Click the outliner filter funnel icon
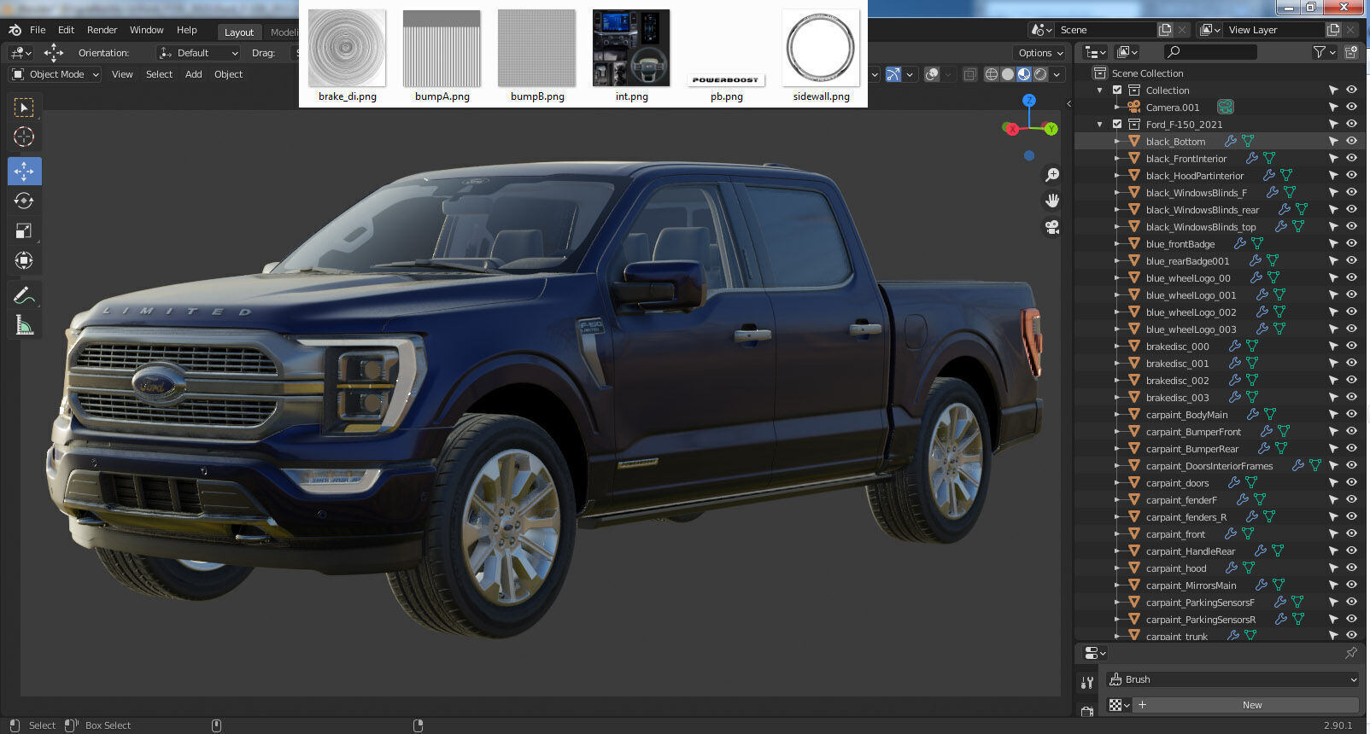 tap(1319, 52)
